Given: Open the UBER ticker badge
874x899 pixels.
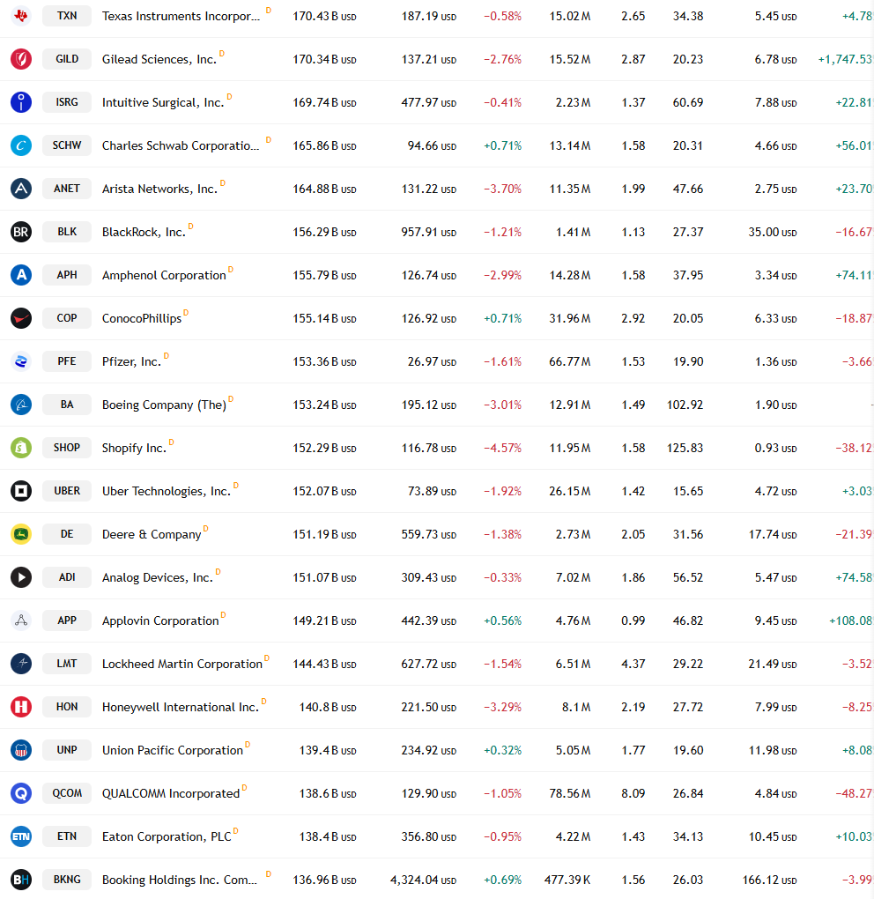Looking at the screenshot, I should click(67, 491).
